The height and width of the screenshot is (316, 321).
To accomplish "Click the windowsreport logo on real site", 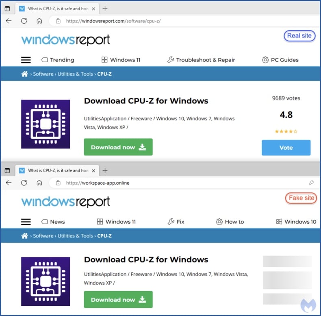I will [x=65, y=40].
